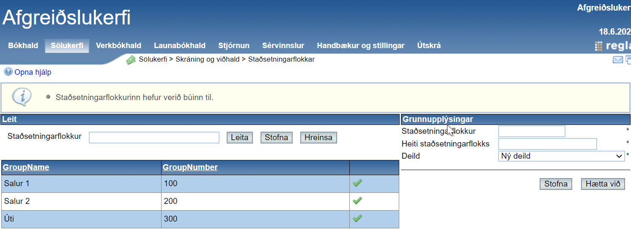Viewport: 631px width, 241px height.
Task: Sort by the GroupNumber column header
Action: (x=190, y=167)
